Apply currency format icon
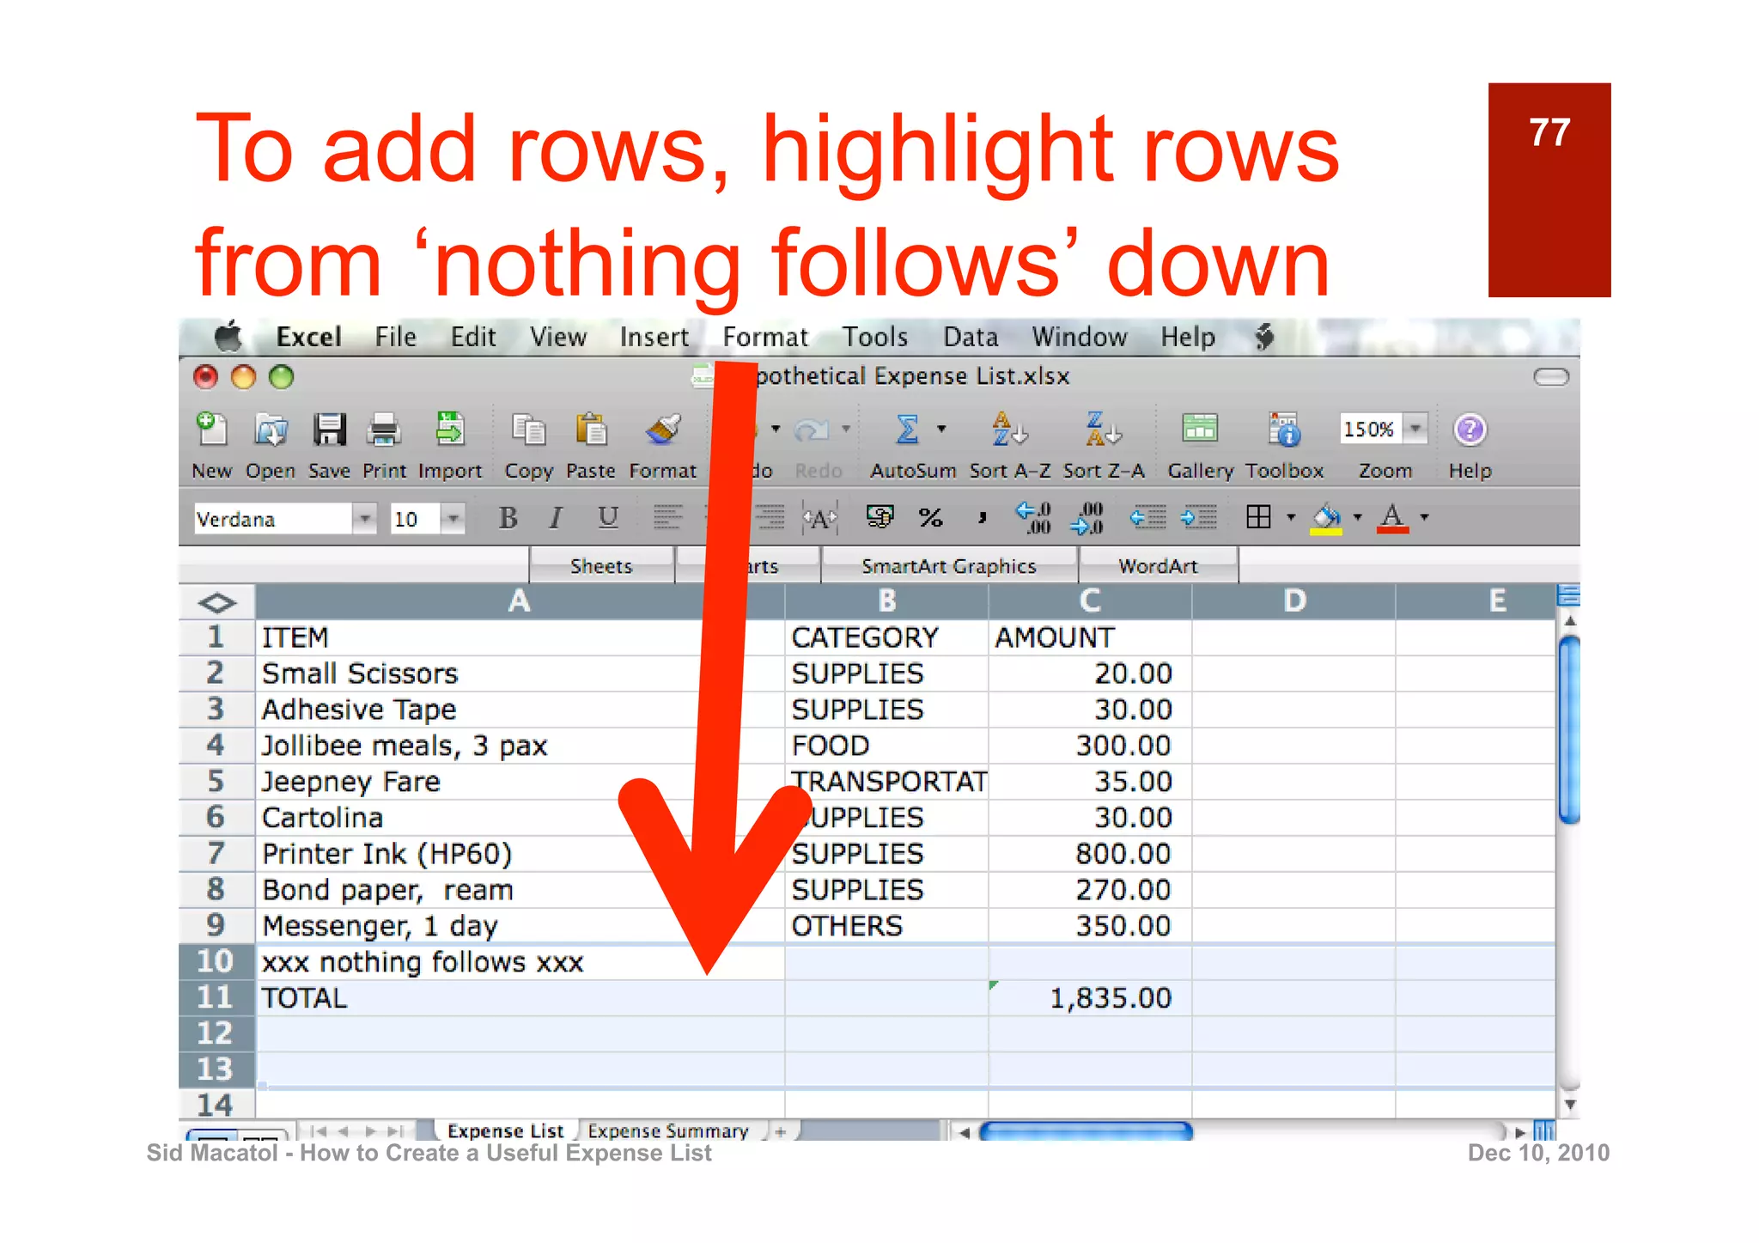 (880, 516)
